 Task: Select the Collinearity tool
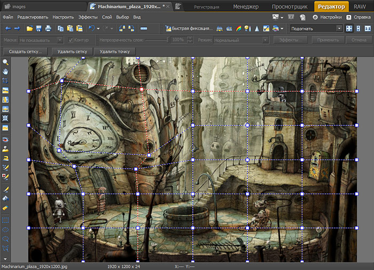5,100
